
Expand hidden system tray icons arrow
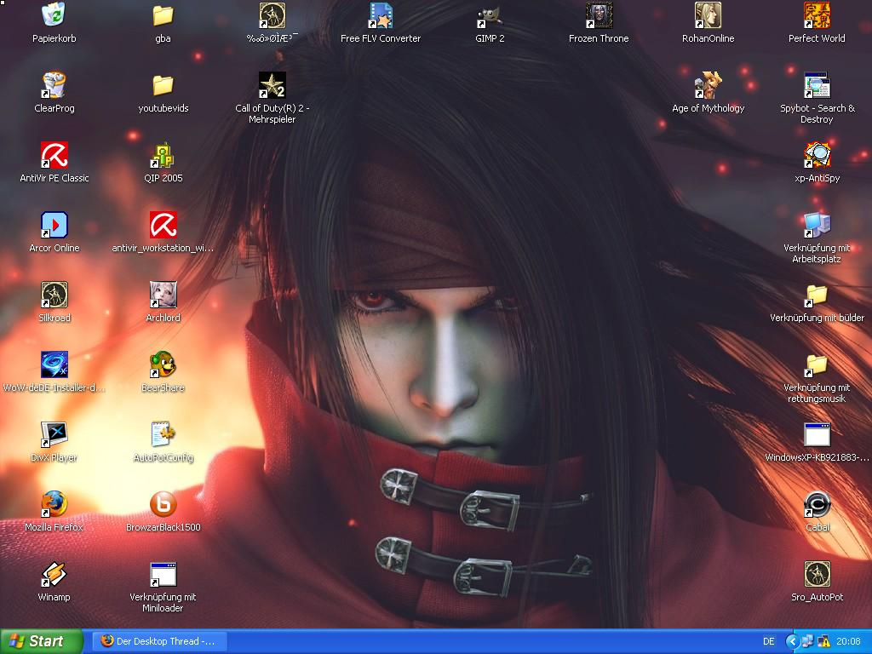point(792,641)
